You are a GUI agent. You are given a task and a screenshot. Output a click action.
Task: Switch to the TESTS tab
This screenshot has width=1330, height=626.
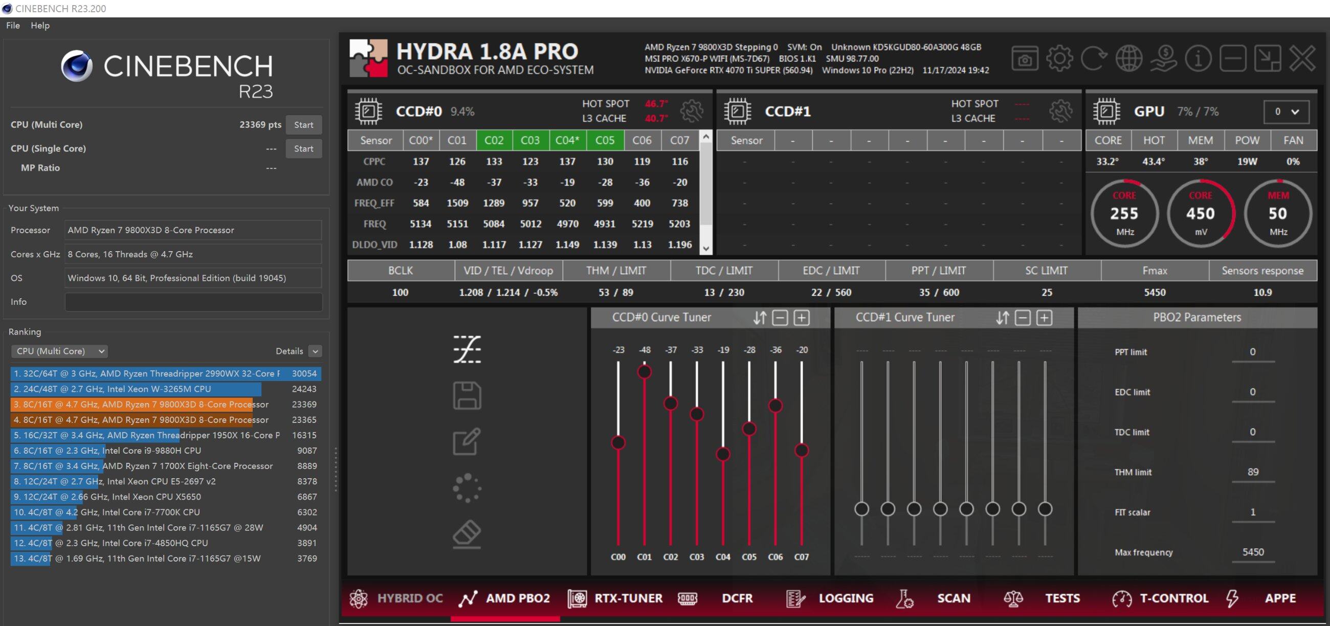click(x=1042, y=598)
